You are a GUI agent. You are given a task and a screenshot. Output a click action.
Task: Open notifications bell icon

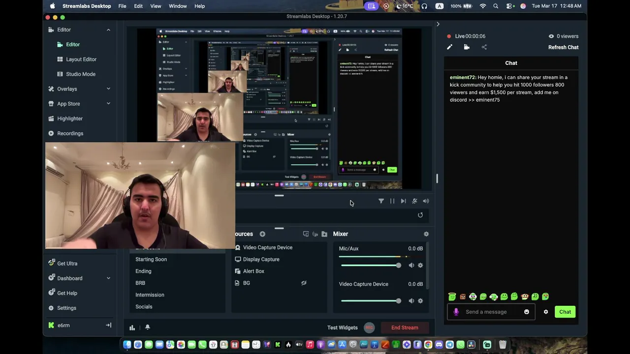tap(147, 327)
